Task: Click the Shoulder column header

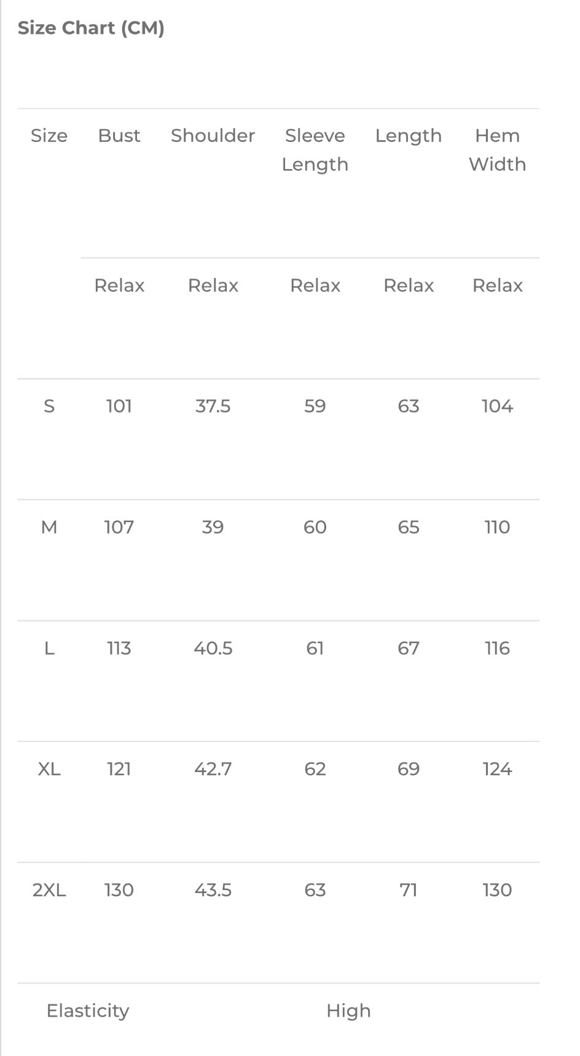Action: (213, 135)
